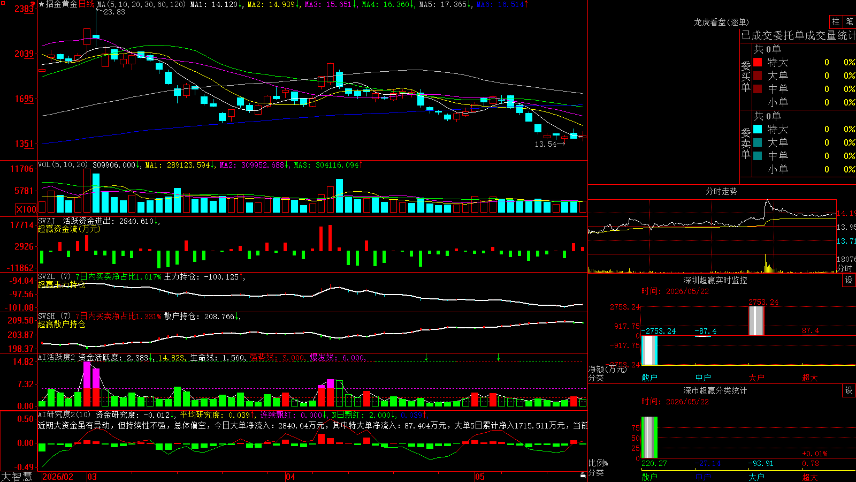Click the teal 大单 sell-order color swatch
The width and height of the screenshot is (856, 482).
pyautogui.click(x=758, y=142)
